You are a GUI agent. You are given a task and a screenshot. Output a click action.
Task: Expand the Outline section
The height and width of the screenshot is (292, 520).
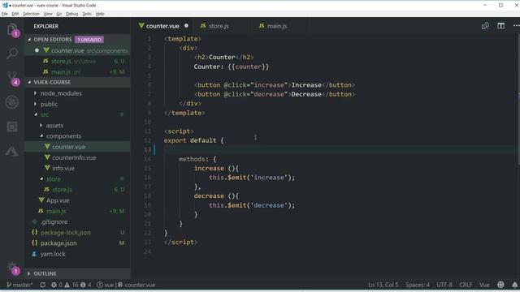coord(29,273)
